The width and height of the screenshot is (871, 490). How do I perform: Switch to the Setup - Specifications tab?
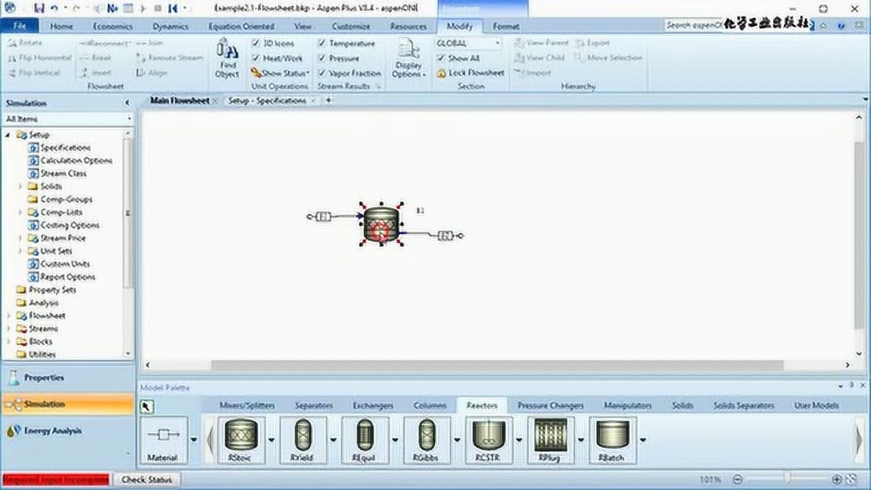pyautogui.click(x=267, y=101)
